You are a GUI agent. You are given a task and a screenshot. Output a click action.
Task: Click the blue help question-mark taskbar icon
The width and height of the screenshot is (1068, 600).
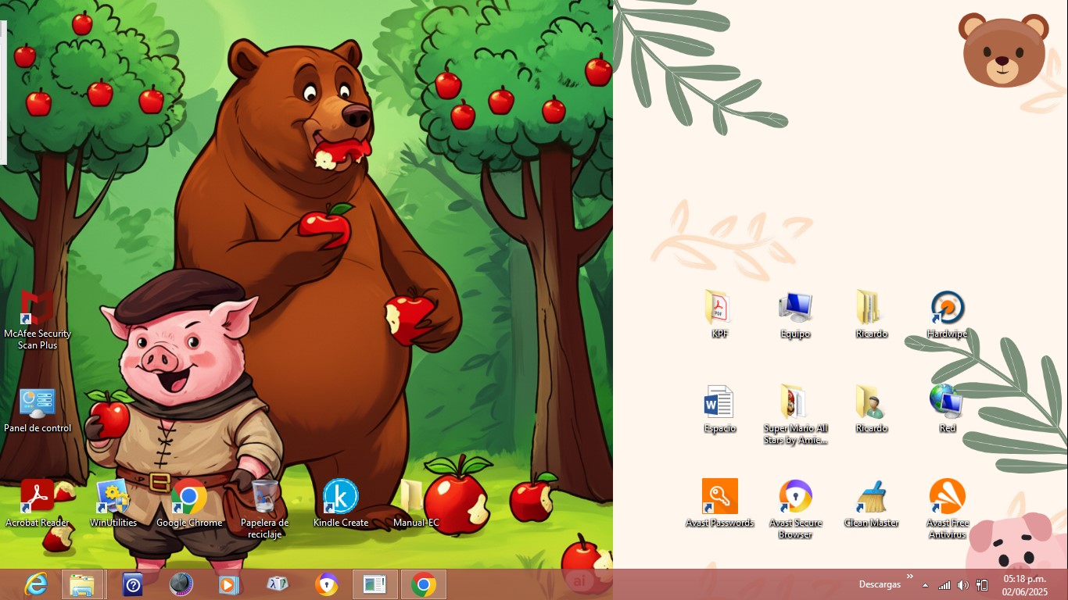coord(133,584)
